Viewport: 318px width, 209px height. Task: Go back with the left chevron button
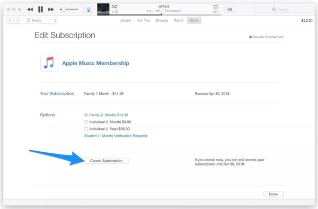10,20
